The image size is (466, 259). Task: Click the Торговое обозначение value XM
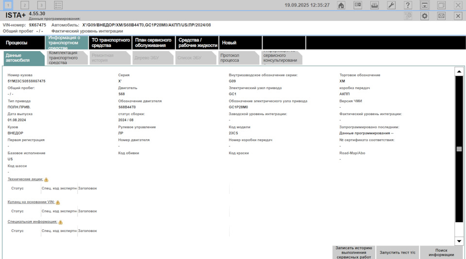[x=342, y=81]
